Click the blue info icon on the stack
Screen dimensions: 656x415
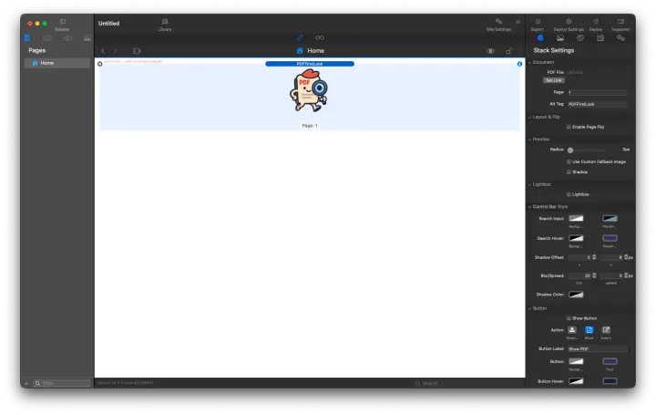519,64
